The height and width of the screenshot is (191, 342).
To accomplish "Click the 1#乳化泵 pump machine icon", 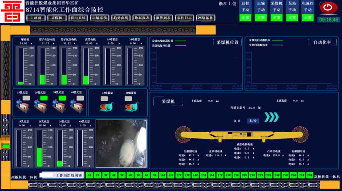I will (22, 106).
